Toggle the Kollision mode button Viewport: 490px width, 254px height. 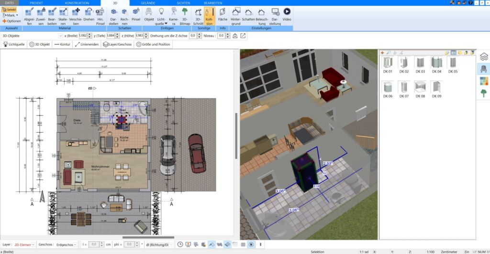tap(209, 14)
